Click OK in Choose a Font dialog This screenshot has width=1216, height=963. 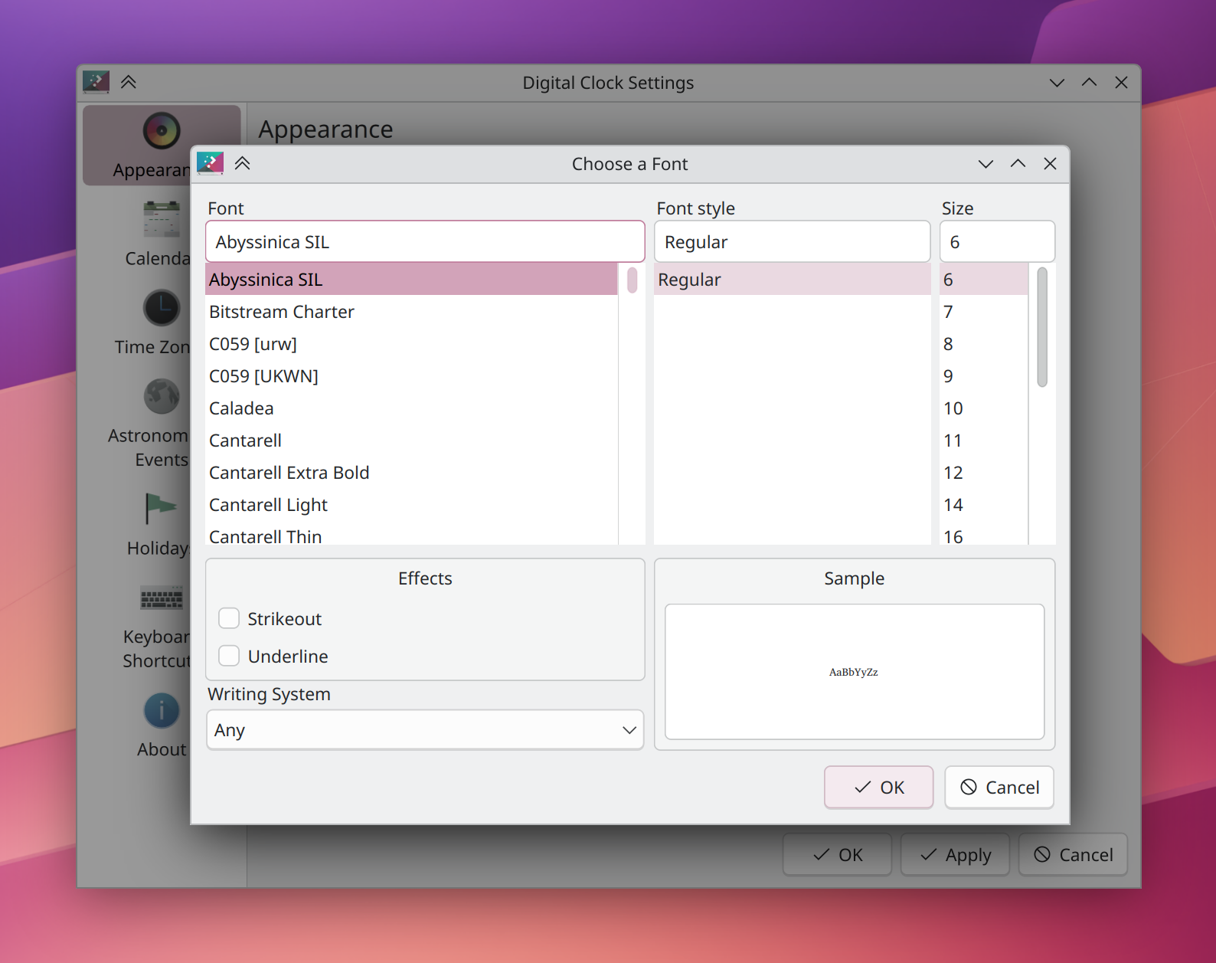[878, 788]
